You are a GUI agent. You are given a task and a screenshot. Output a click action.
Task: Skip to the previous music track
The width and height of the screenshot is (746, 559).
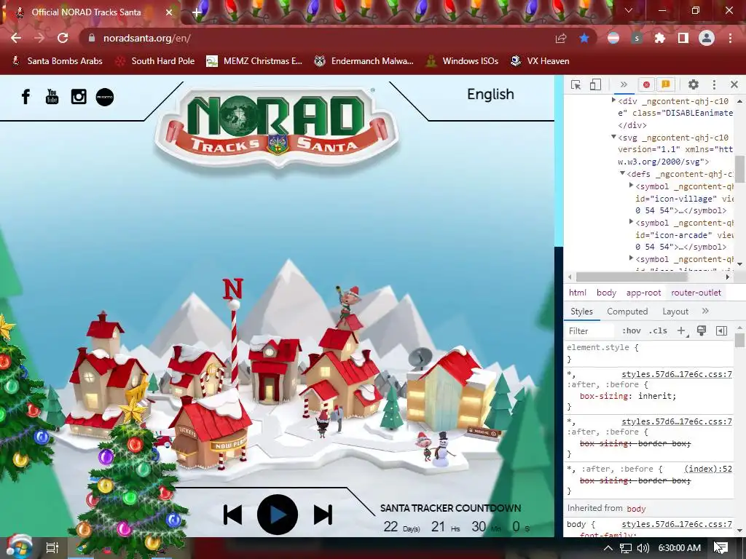tap(232, 515)
